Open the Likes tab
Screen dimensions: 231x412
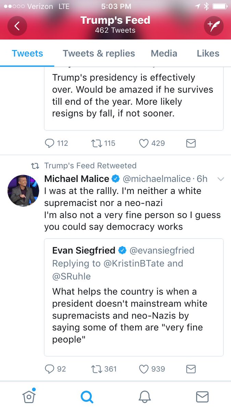tap(208, 54)
